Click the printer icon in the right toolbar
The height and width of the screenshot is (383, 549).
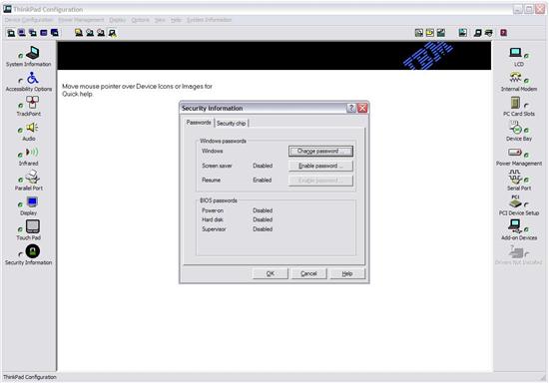click(x=489, y=33)
